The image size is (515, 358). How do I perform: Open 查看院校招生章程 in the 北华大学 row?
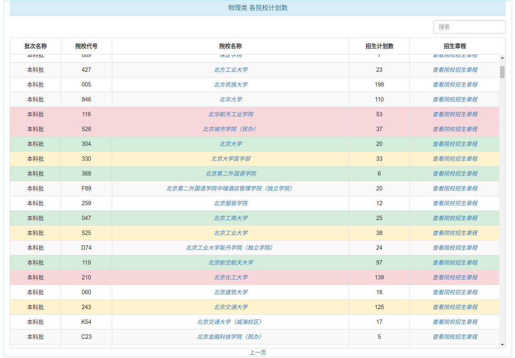point(455,99)
